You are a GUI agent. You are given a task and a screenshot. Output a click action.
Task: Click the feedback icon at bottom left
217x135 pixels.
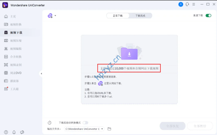click(x=22, y=132)
